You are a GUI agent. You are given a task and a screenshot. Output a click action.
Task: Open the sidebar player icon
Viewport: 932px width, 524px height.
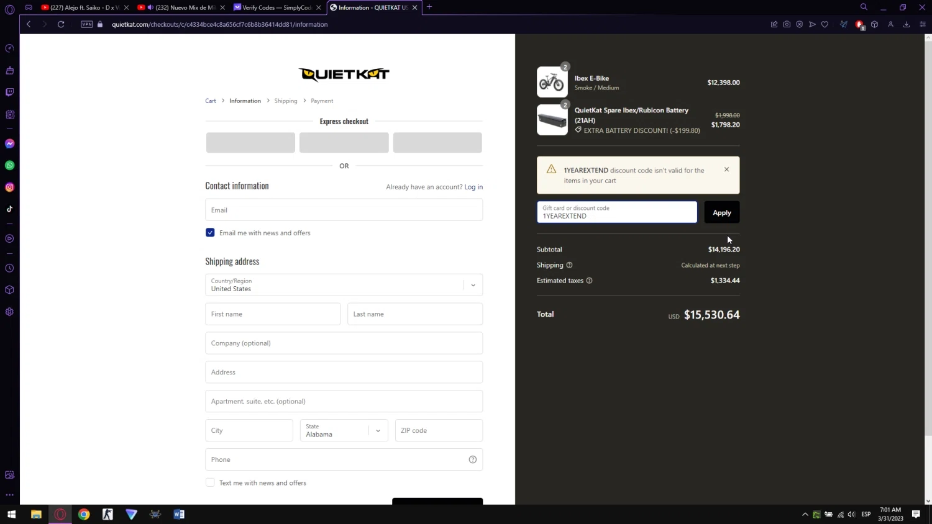pyautogui.click(x=9, y=238)
